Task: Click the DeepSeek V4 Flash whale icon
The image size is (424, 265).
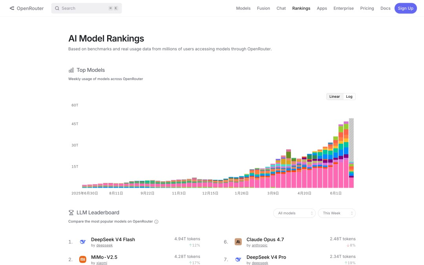Action: [83, 242]
